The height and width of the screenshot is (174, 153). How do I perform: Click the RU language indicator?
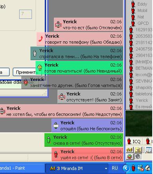pyautogui.click(x=115, y=168)
